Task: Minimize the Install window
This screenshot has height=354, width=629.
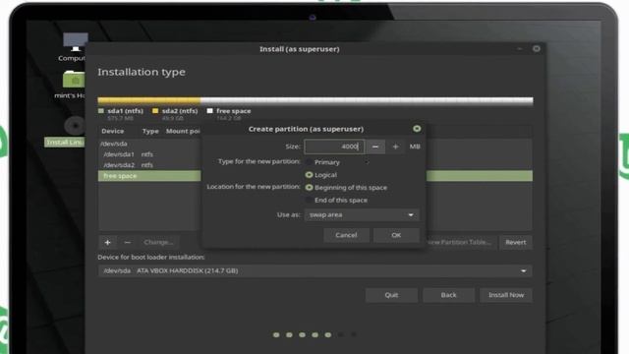Action: [520, 48]
